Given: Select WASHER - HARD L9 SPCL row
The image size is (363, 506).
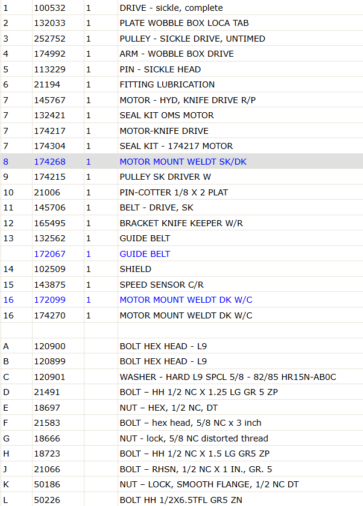Looking at the screenshot, I should [181, 377].
